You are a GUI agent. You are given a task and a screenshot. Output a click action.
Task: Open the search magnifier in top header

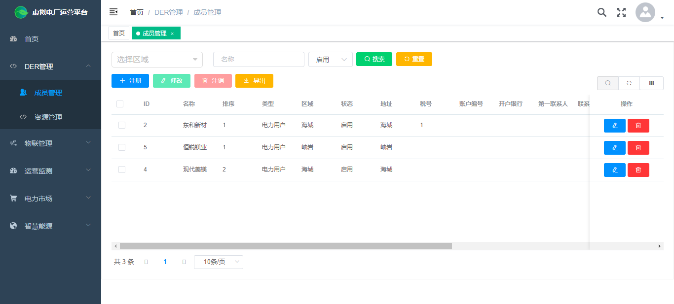coord(601,12)
